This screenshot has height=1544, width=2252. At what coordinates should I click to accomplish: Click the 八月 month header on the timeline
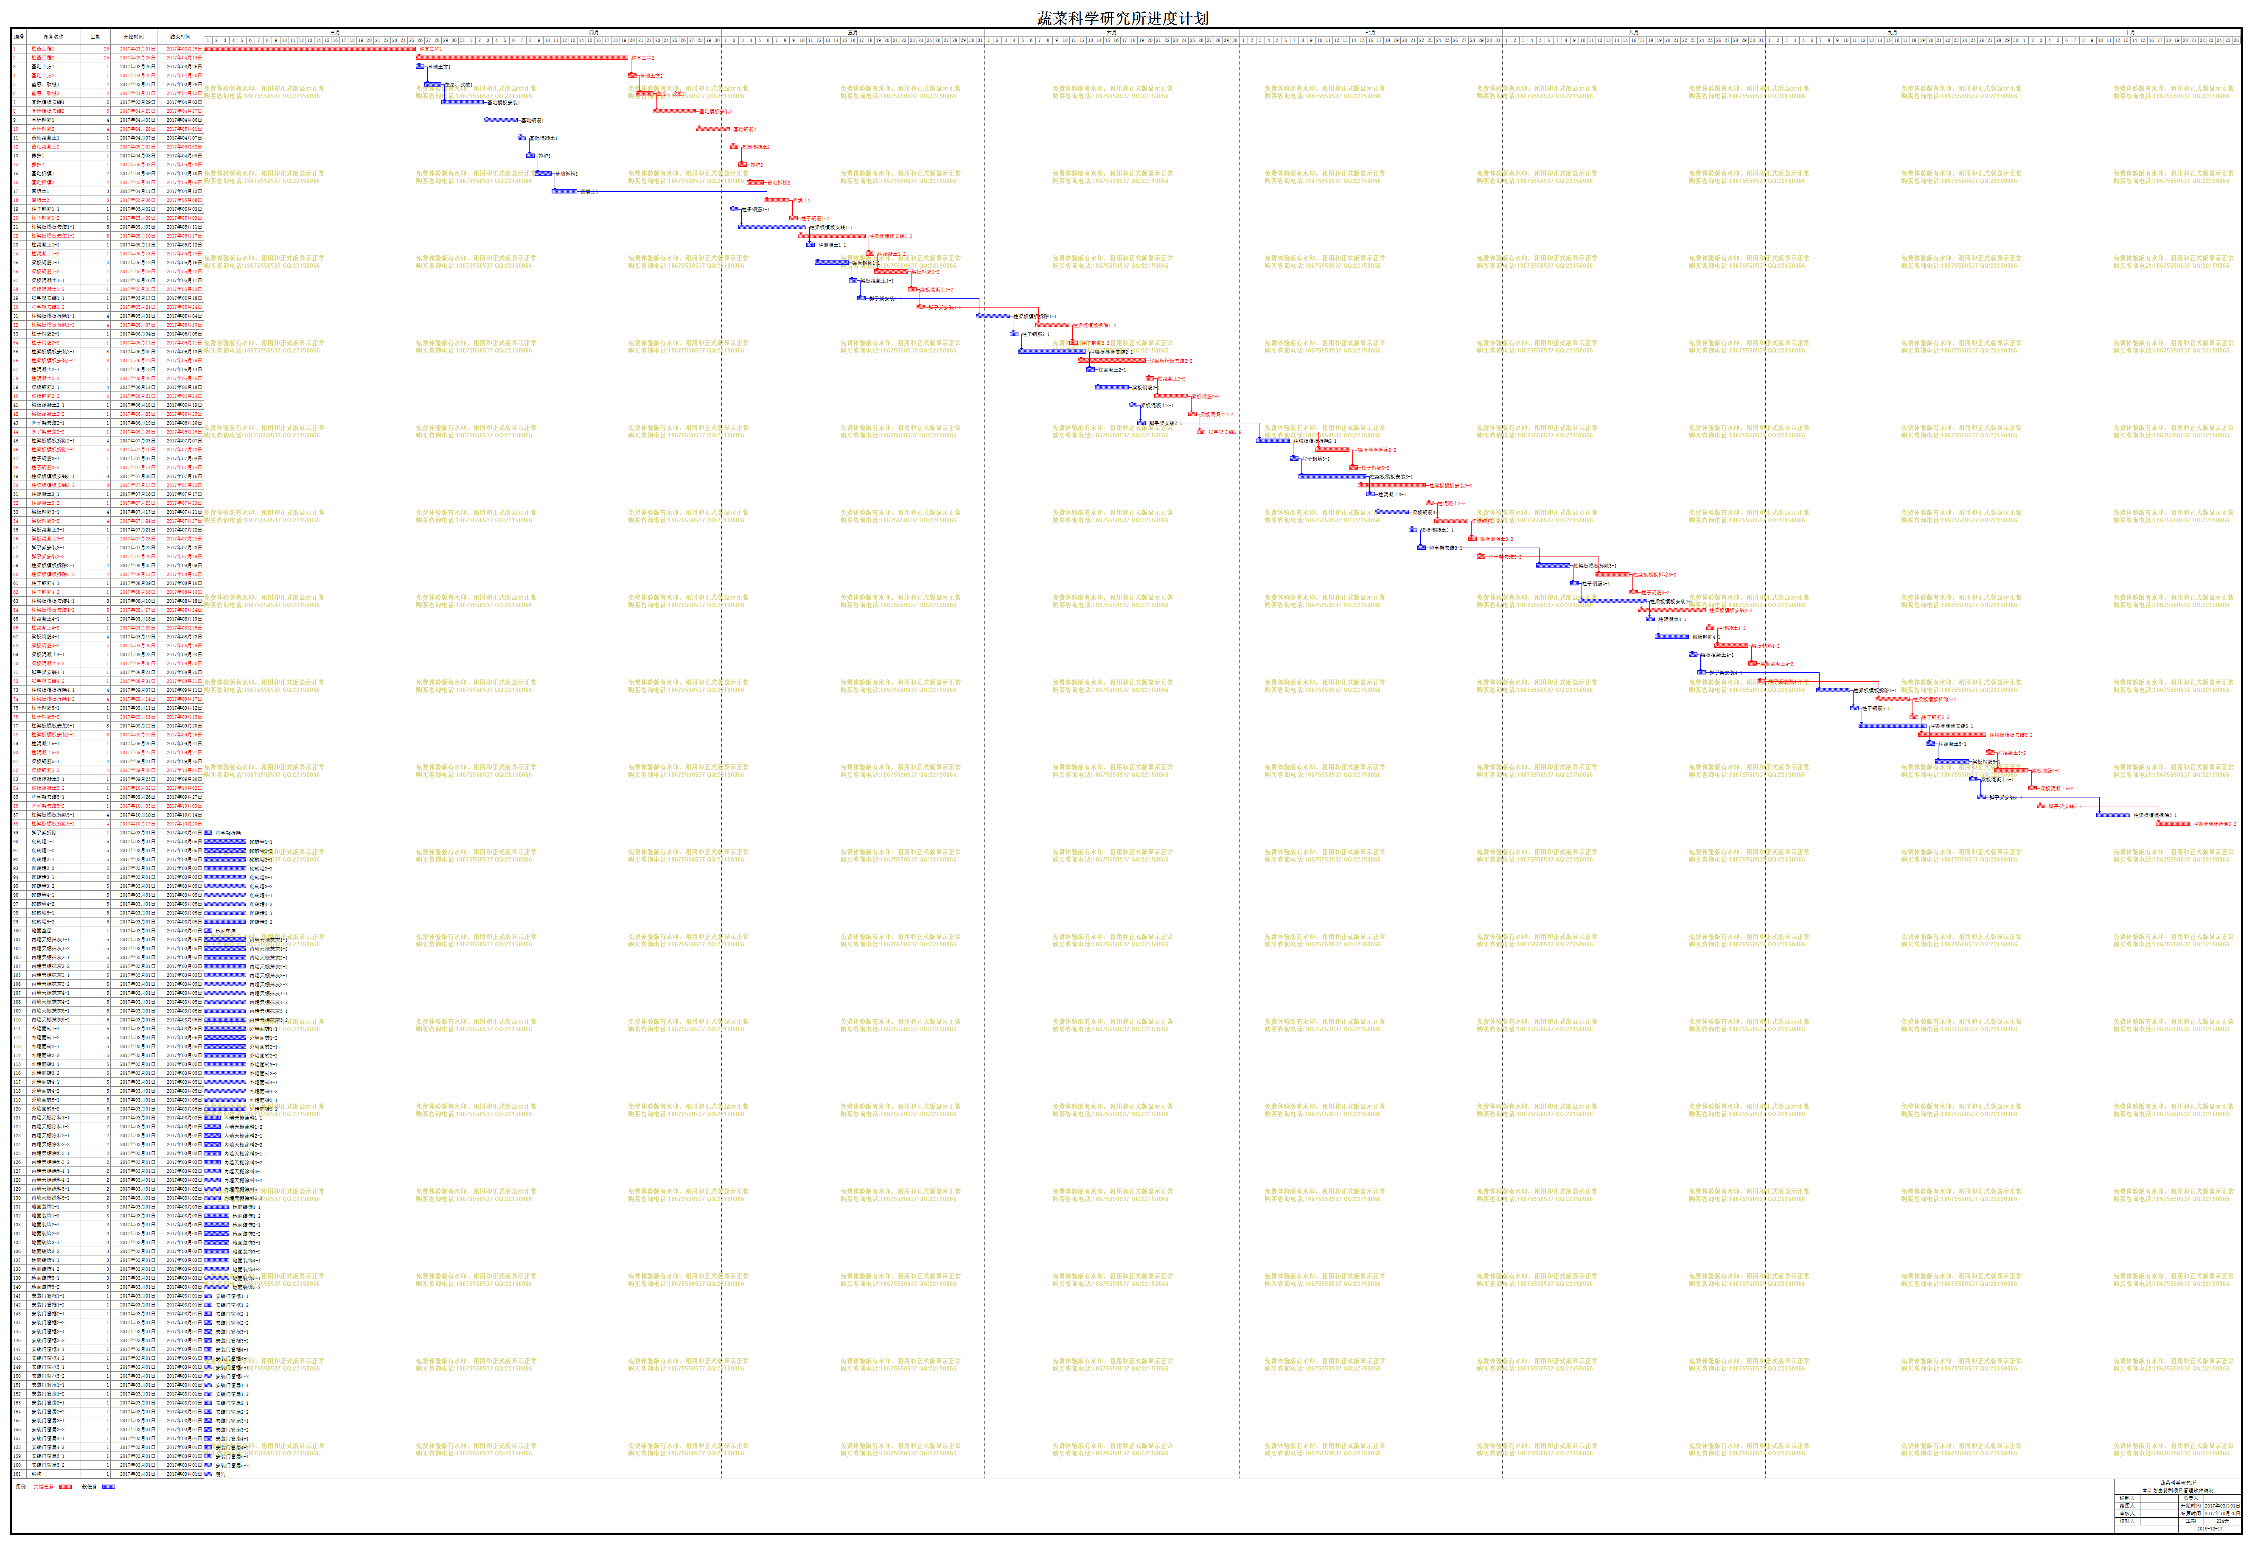(x=1634, y=33)
